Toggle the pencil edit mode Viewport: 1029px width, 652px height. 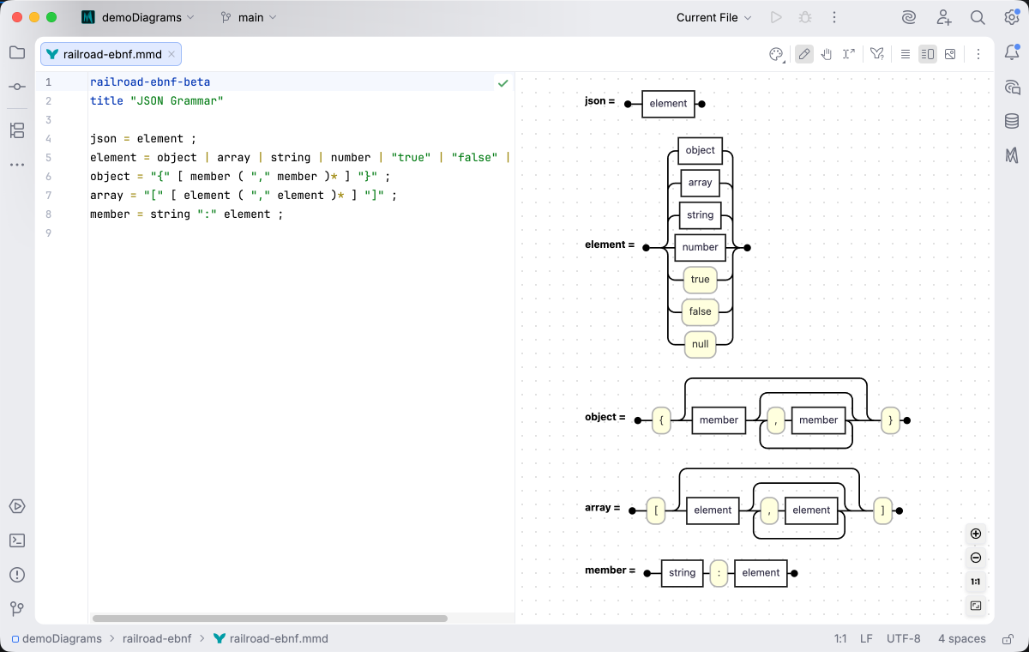804,54
